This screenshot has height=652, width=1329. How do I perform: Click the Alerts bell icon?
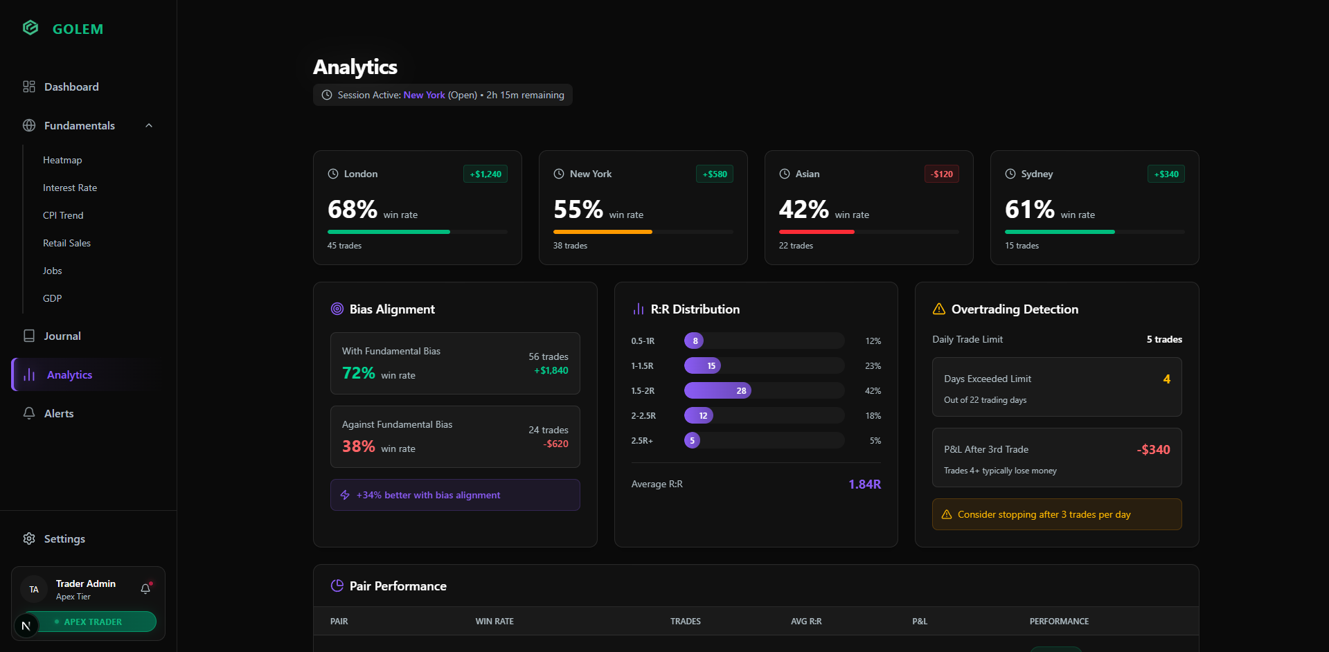point(28,413)
